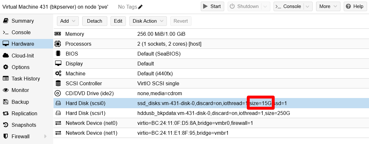Select the BIOS row
The image size is (369, 144).
(211, 54)
